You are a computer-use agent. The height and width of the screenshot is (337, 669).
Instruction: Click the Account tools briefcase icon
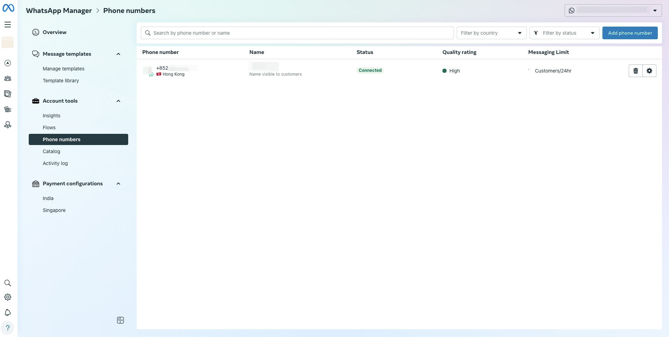click(x=36, y=101)
